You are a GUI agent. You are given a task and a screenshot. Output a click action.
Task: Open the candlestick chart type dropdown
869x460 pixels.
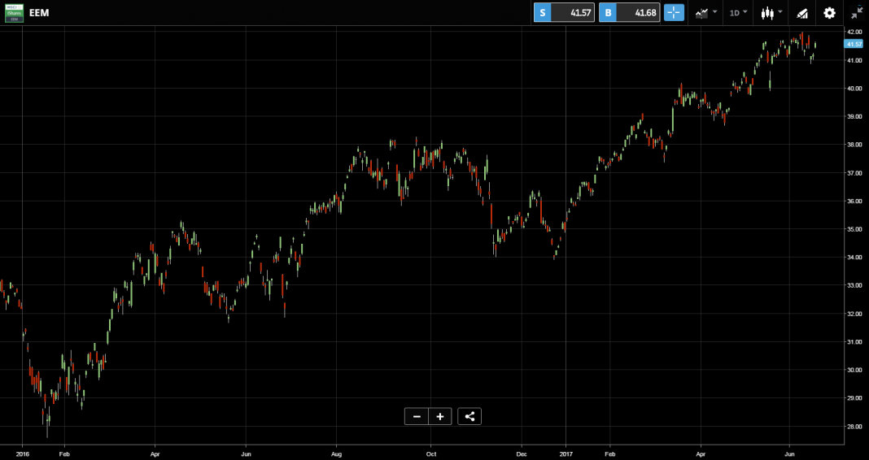[x=771, y=13]
